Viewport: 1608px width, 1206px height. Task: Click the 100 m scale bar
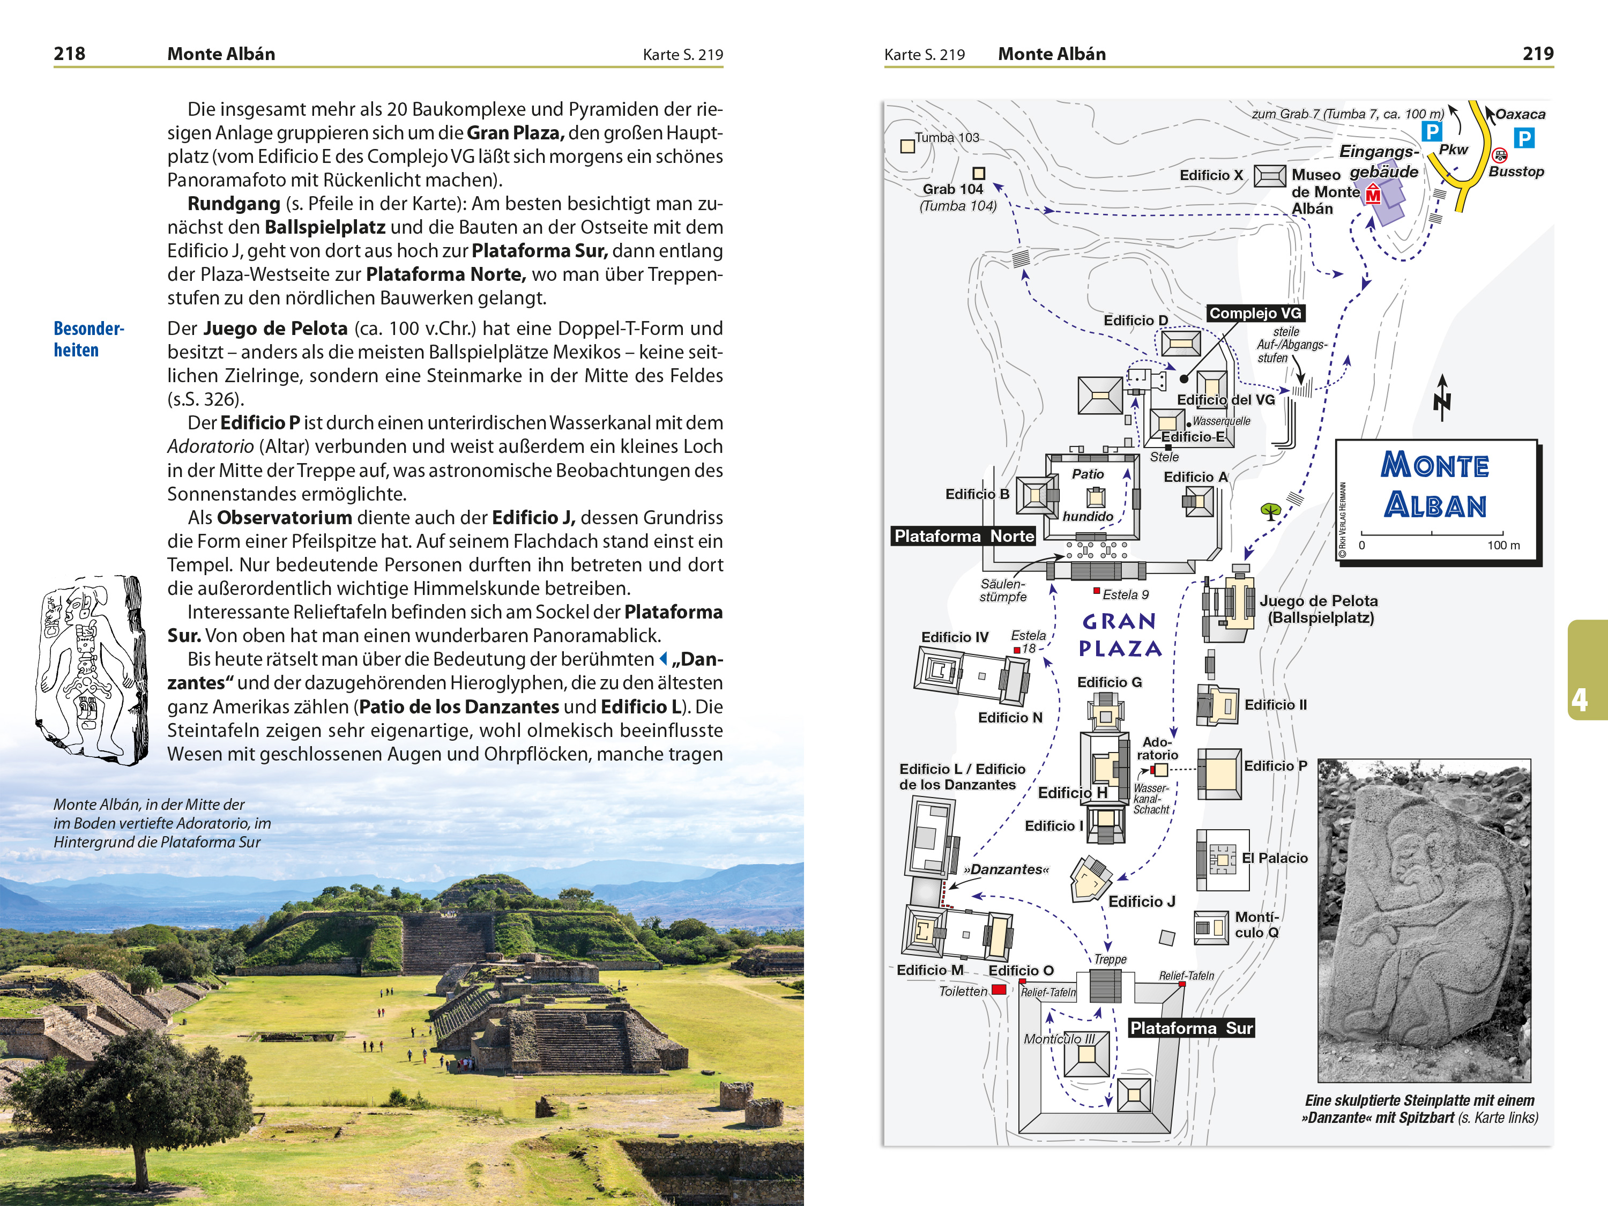click(x=1432, y=534)
